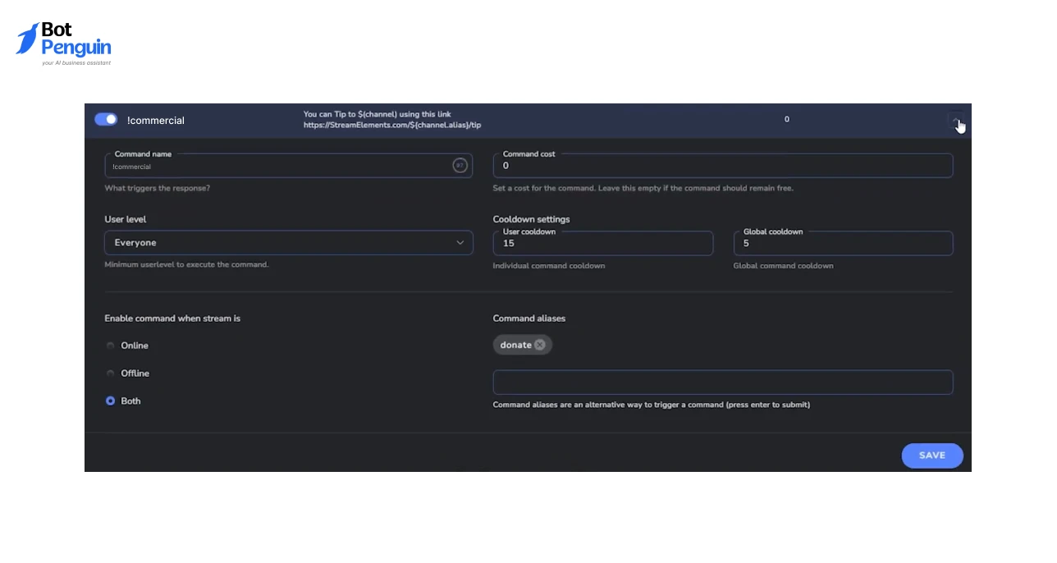
Task: Remove the donate alias chip
Action: pos(540,345)
